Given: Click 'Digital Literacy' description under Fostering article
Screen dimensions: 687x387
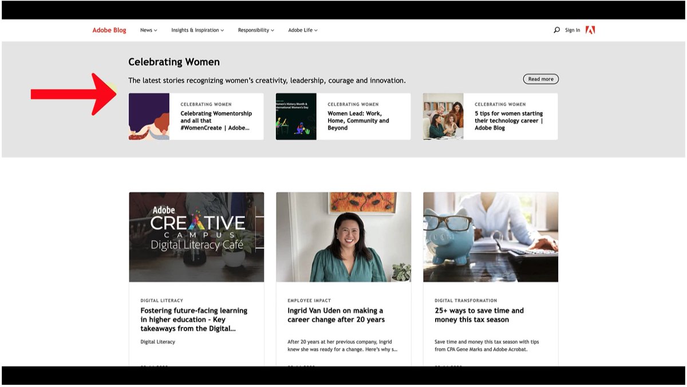Looking at the screenshot, I should 158,342.
